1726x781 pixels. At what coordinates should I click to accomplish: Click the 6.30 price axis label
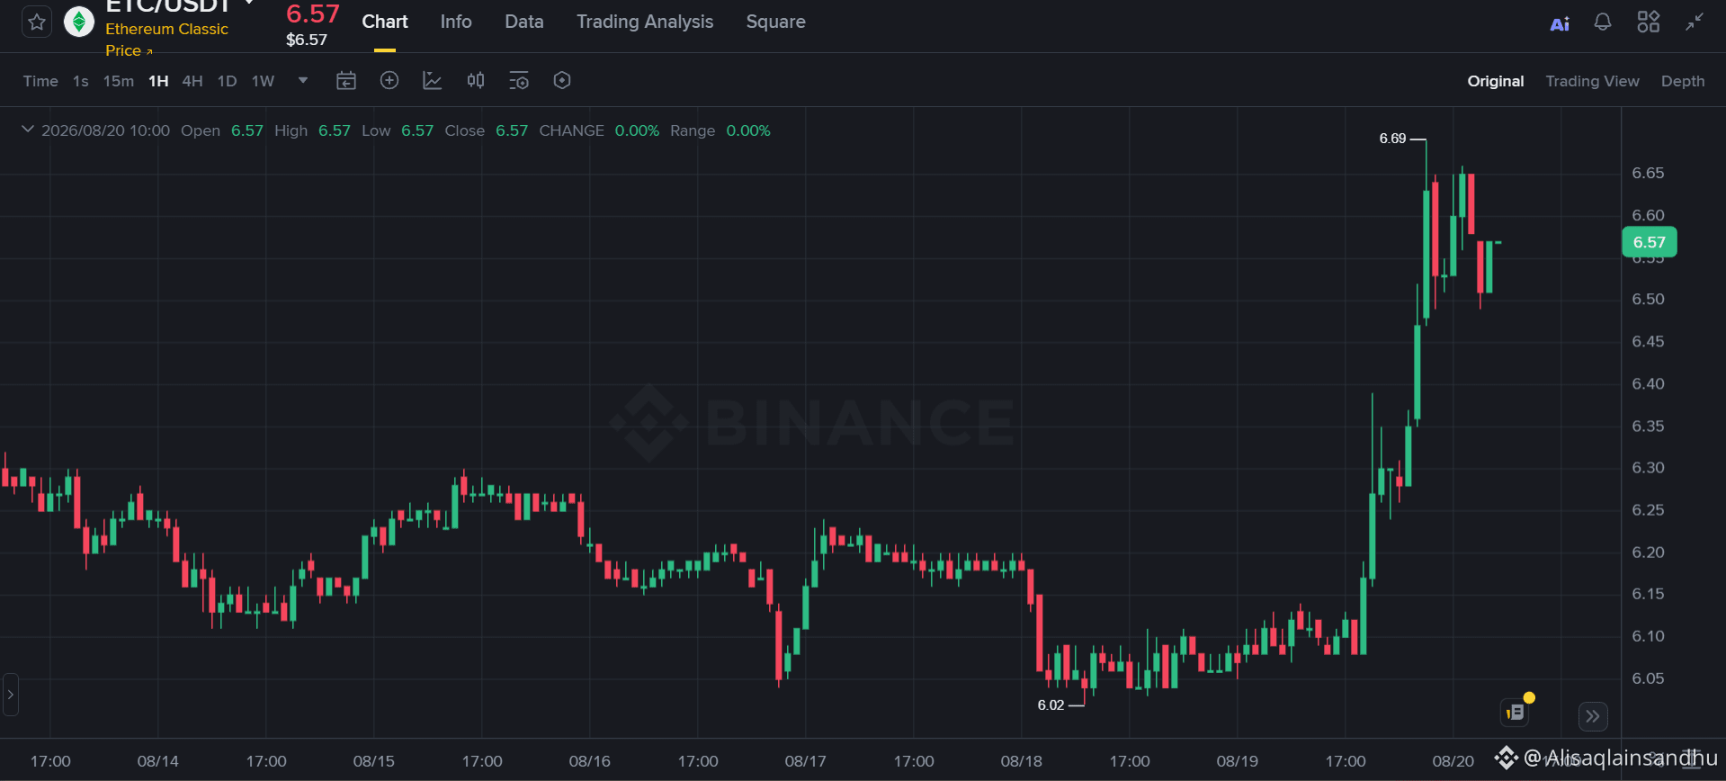click(x=1648, y=468)
